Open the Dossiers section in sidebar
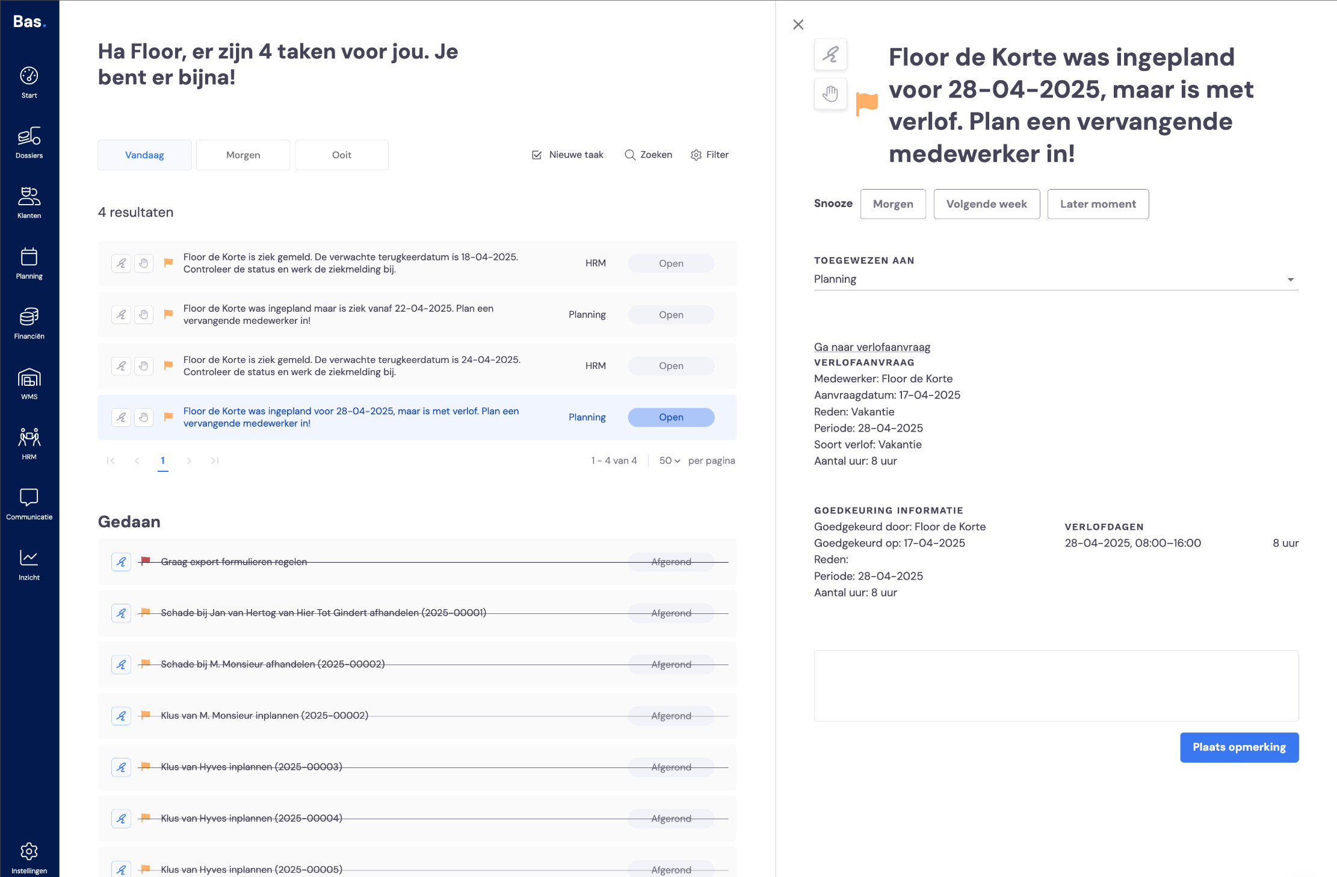This screenshot has height=877, width=1337. pos(29,143)
